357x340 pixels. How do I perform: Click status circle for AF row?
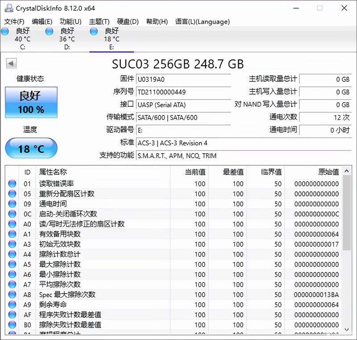coord(12,315)
